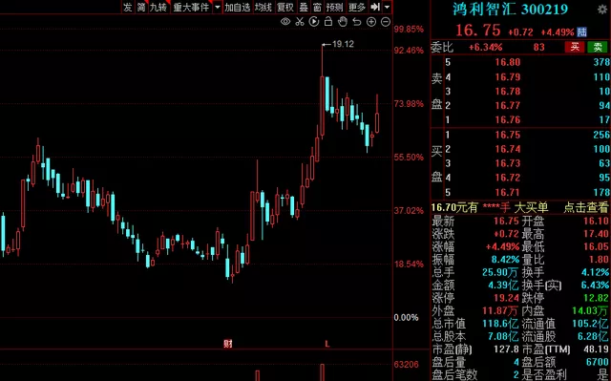Click the L marker on chart timeline

(327, 344)
